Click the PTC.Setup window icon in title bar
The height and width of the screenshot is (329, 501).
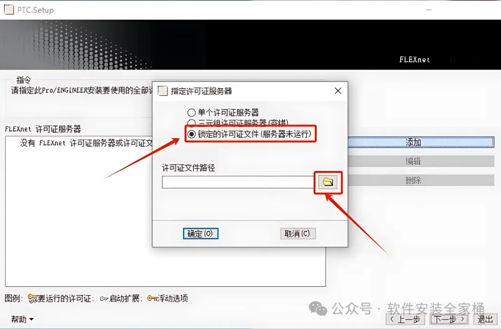9,10
